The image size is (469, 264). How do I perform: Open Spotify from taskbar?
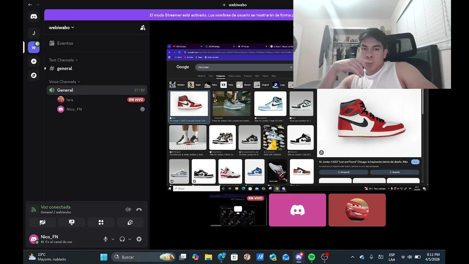click(x=311, y=257)
